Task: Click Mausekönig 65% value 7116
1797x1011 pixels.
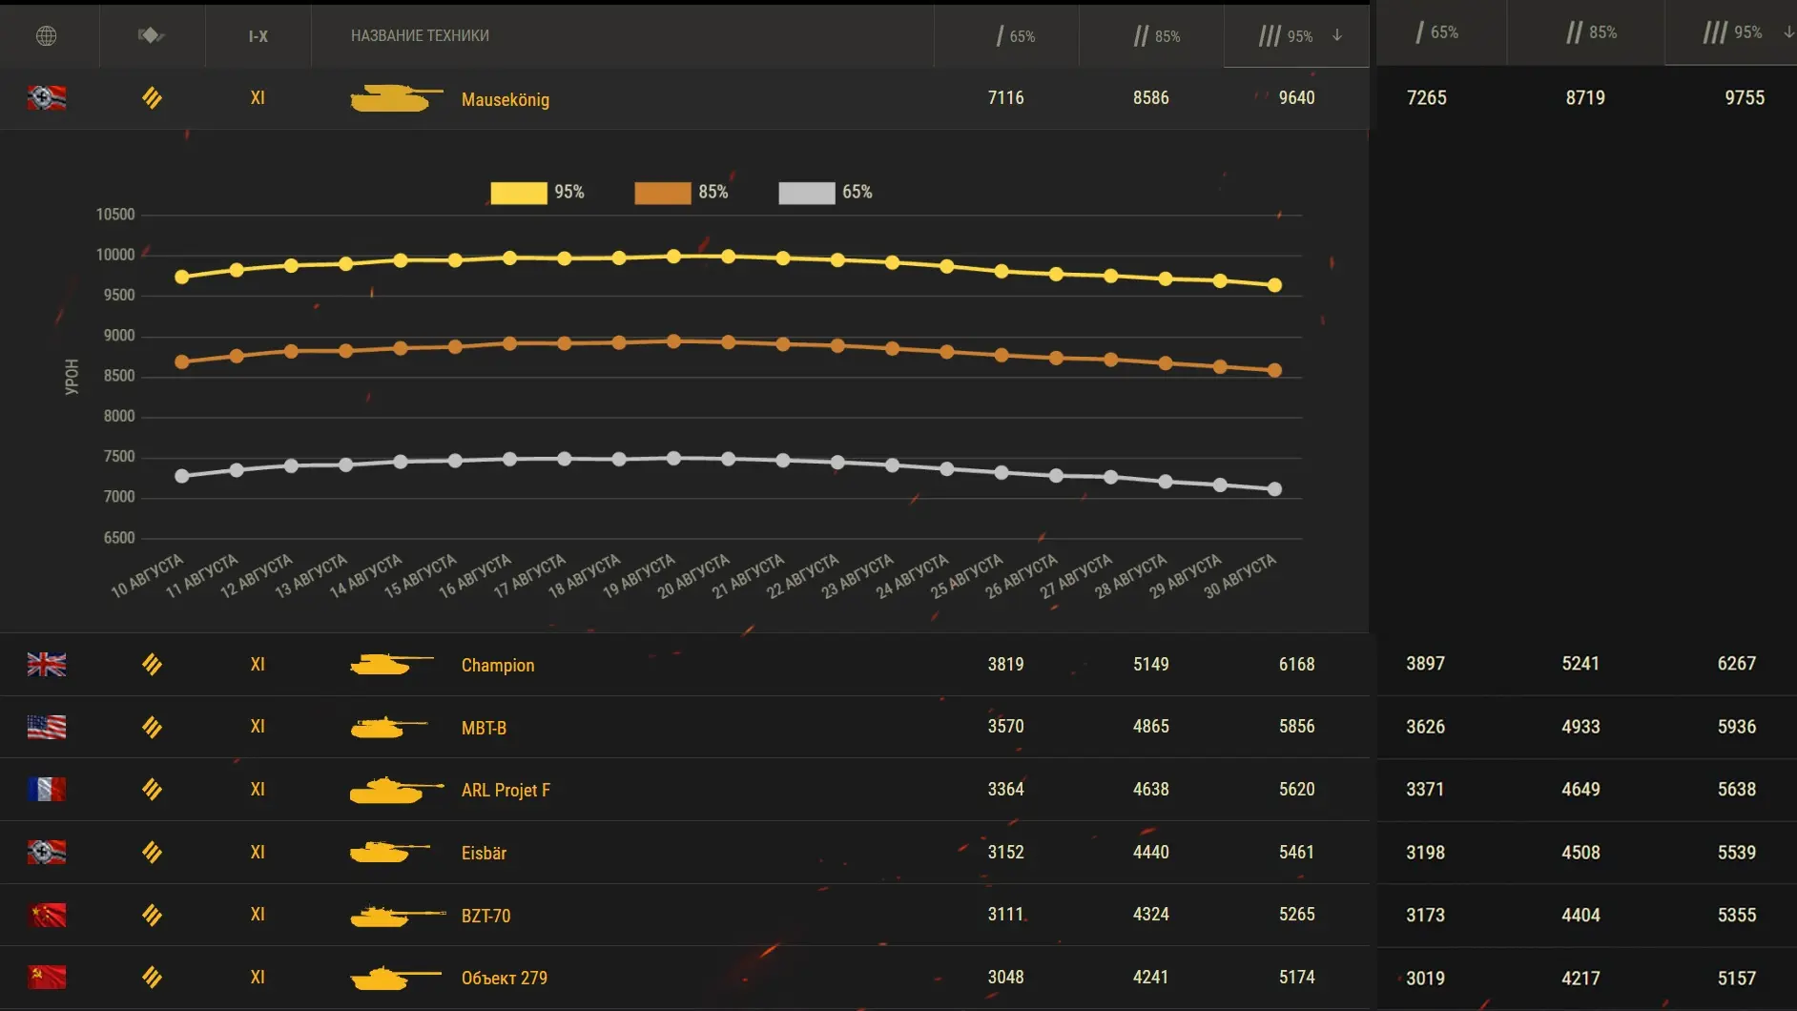Action: (x=1005, y=98)
